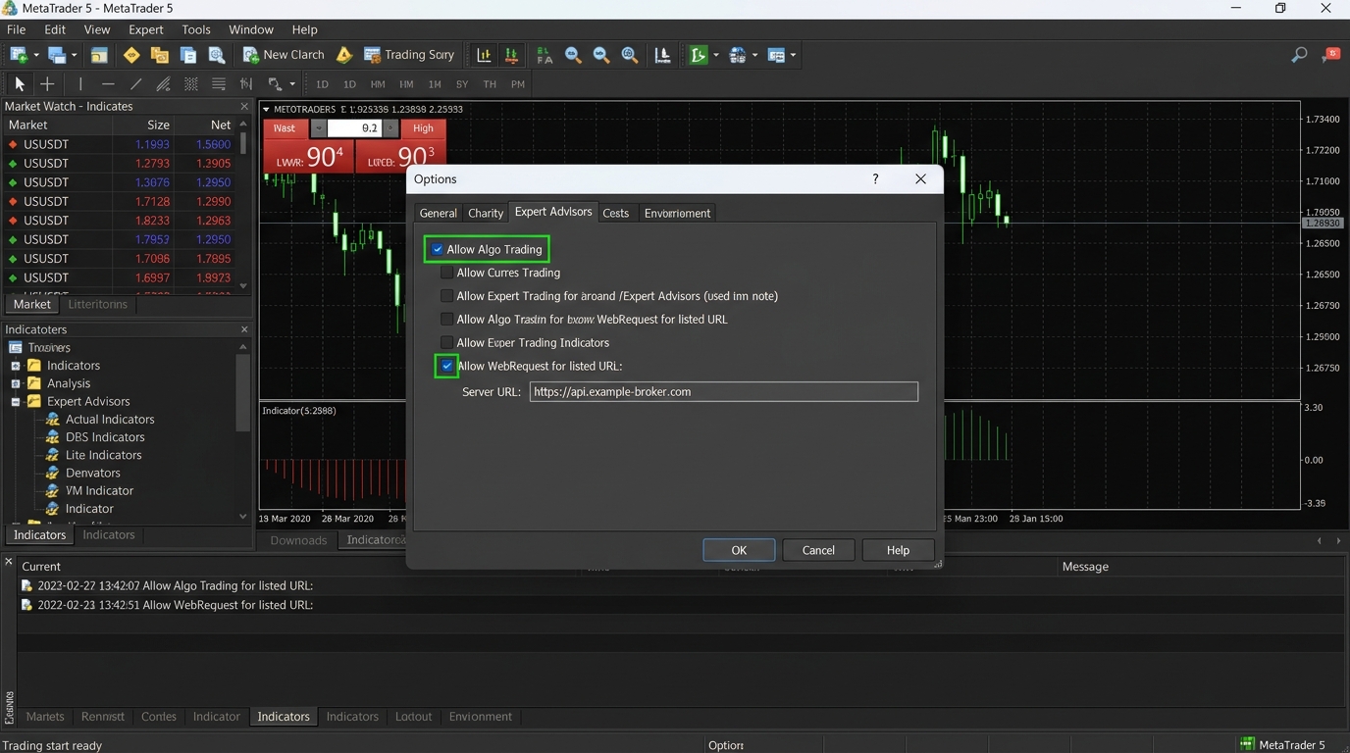
Task: Select the horizontal line drawing tool
Action: coord(108,84)
